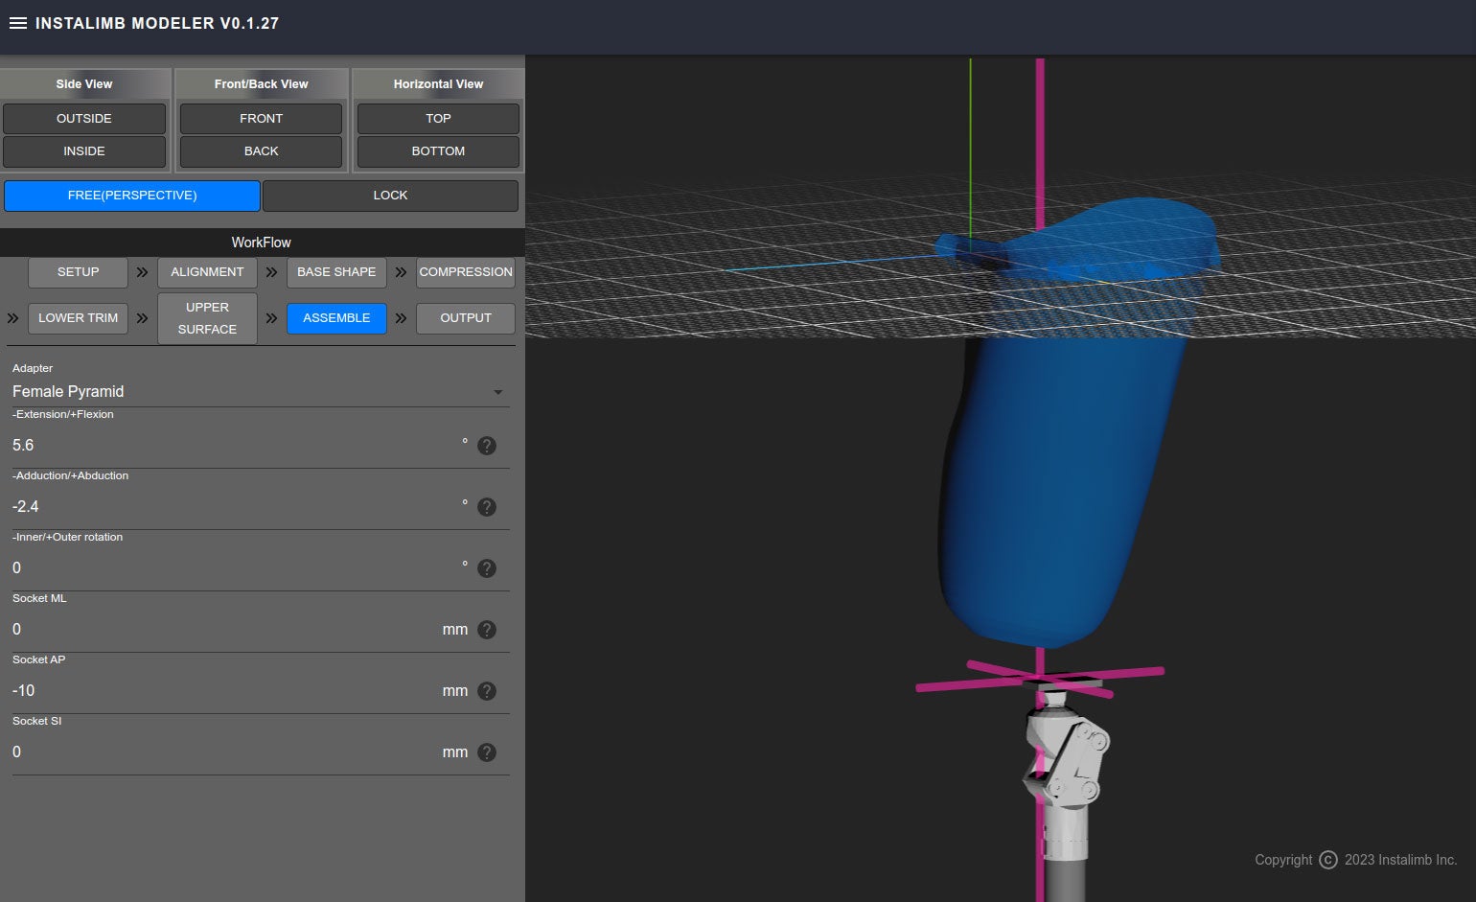Switch to OUTSIDE side view
Image resolution: width=1476 pixels, height=902 pixels.
84,119
